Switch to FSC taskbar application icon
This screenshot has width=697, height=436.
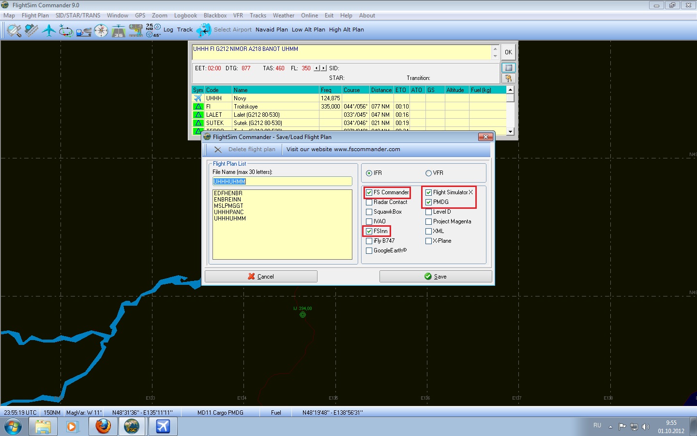(x=132, y=427)
